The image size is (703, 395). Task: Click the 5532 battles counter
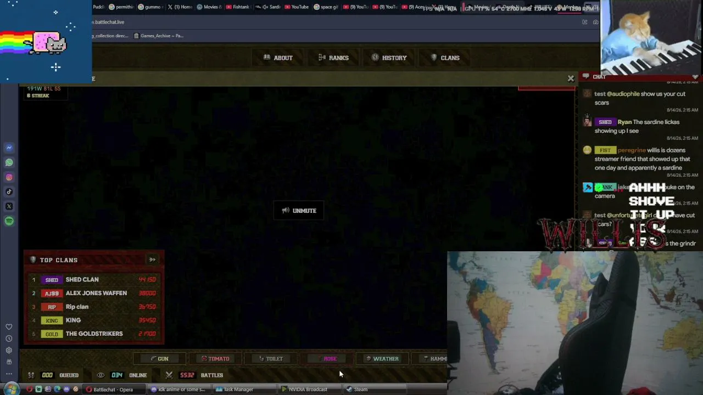point(187,375)
